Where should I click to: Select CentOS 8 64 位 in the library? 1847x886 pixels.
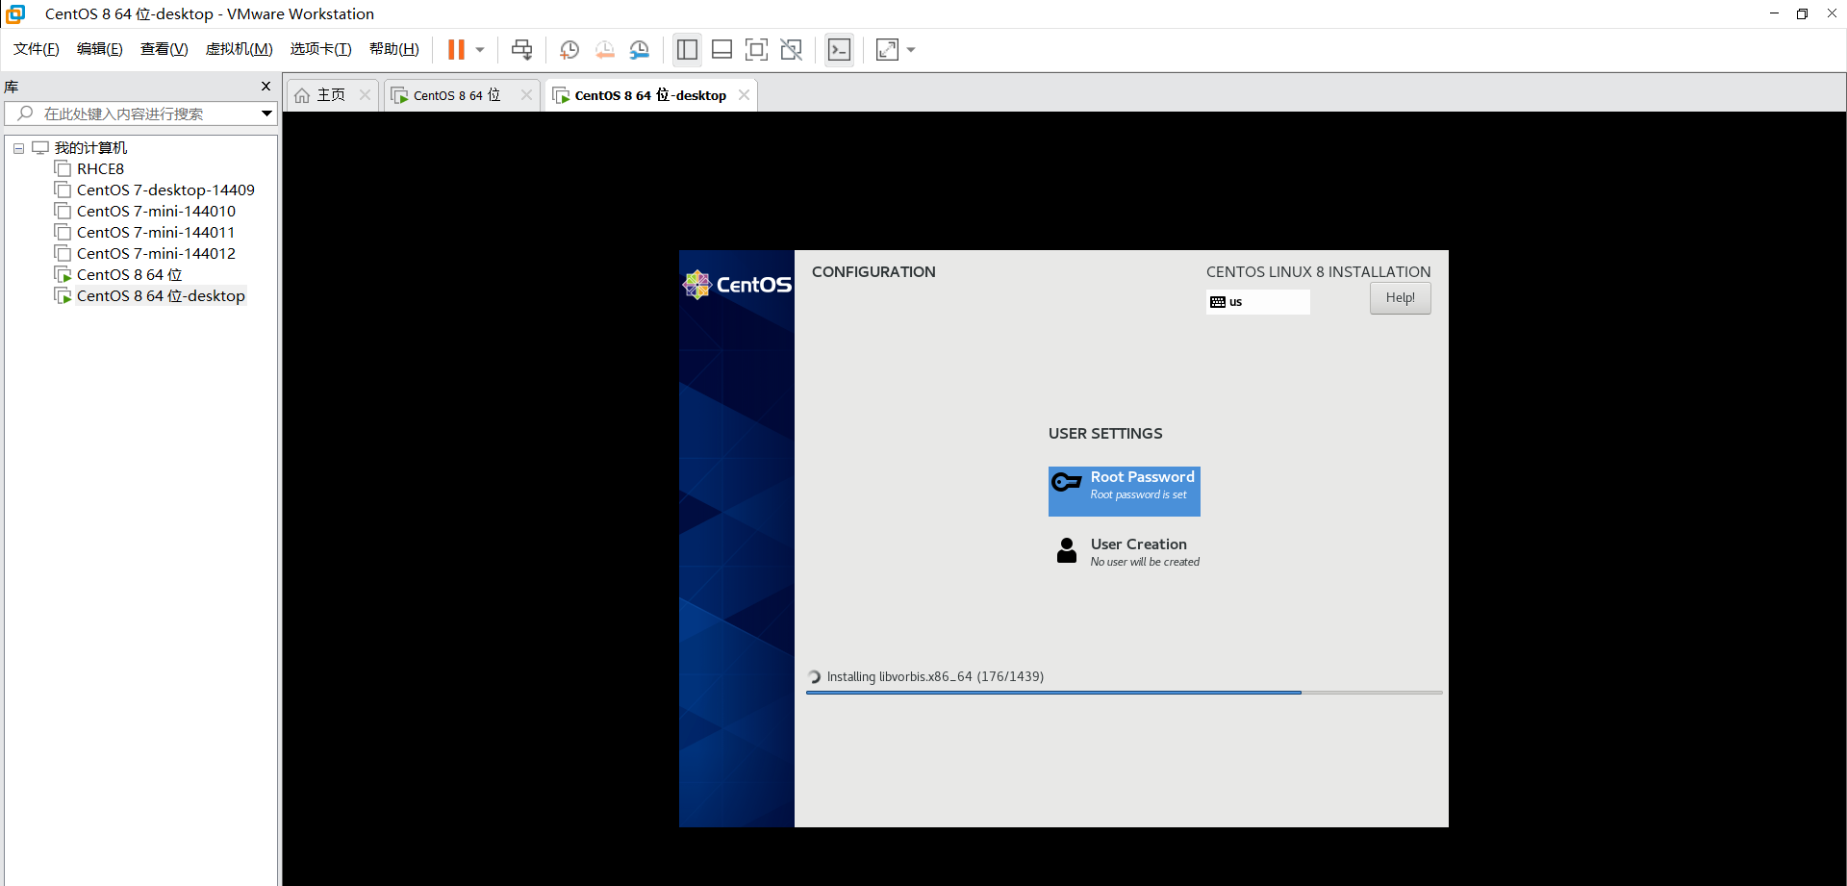[129, 275]
